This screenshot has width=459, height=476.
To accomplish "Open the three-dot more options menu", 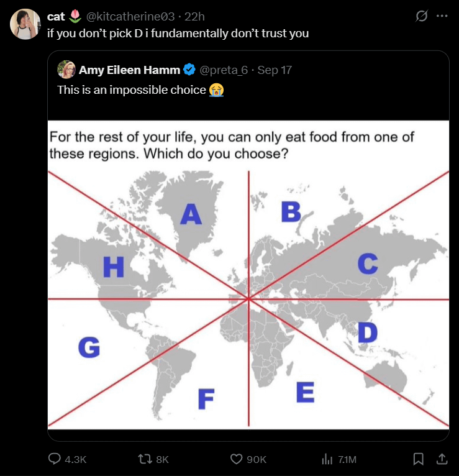I will [x=442, y=16].
